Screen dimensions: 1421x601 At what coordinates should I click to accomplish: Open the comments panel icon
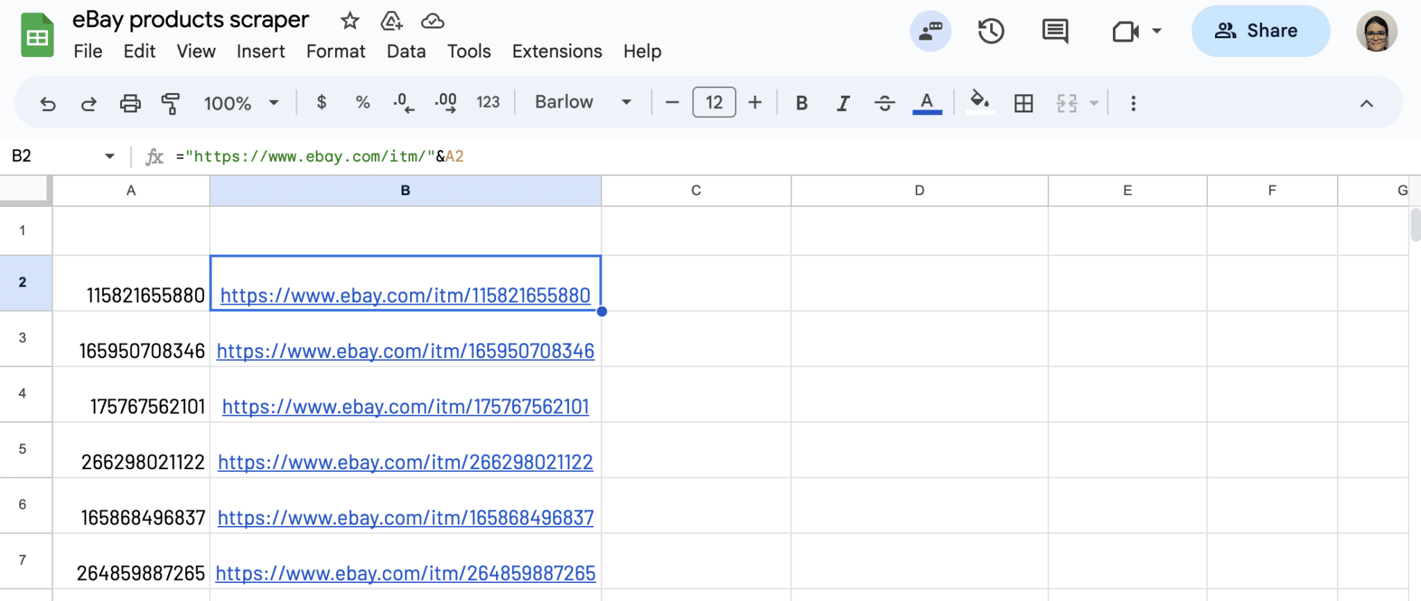[1055, 31]
